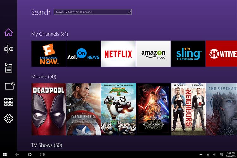The image size is (237, 158).
Task: Open the Action Center notification icon
Action: point(222,155)
